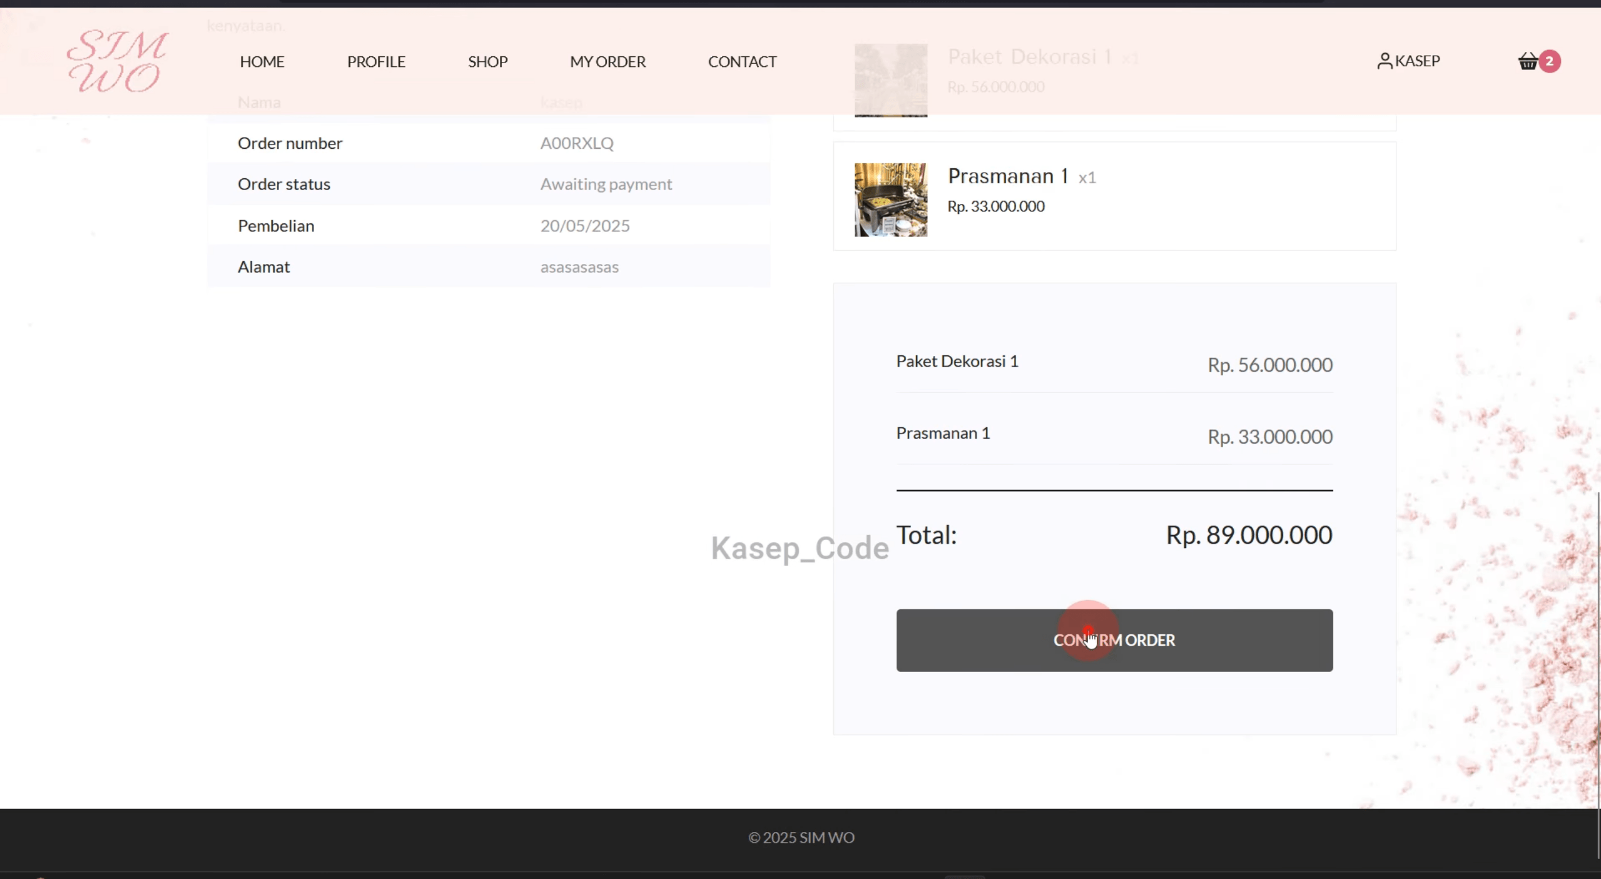The height and width of the screenshot is (879, 1601).
Task: Select the date 20/05/2025
Action: (x=585, y=225)
